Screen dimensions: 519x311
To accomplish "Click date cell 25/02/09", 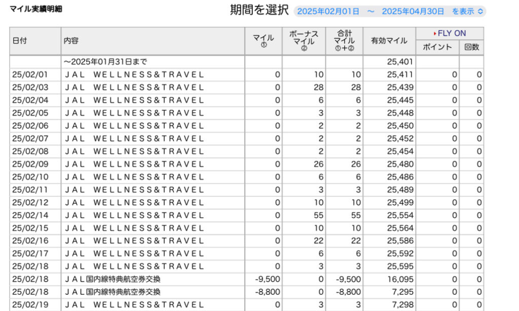I will [30, 164].
